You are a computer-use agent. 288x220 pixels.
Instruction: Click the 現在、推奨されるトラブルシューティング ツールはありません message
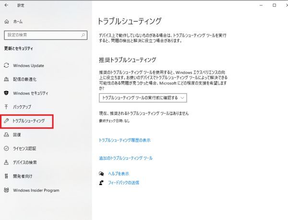pos(144,113)
